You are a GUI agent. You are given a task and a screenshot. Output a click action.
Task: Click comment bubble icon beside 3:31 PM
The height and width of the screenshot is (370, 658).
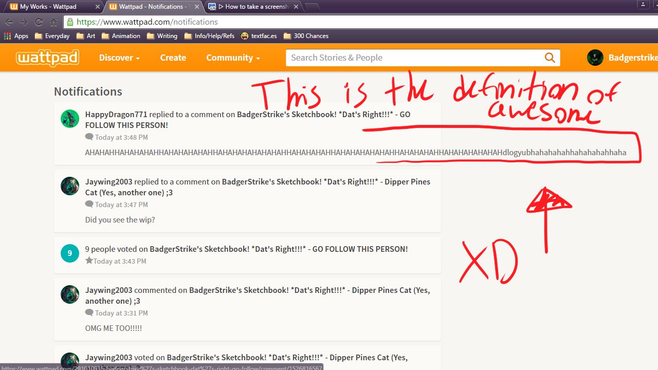click(89, 313)
